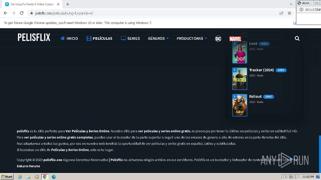The width and height of the screenshot is (321, 180).
Task: Click the Chrome taskbar icon
Action: point(45,177)
